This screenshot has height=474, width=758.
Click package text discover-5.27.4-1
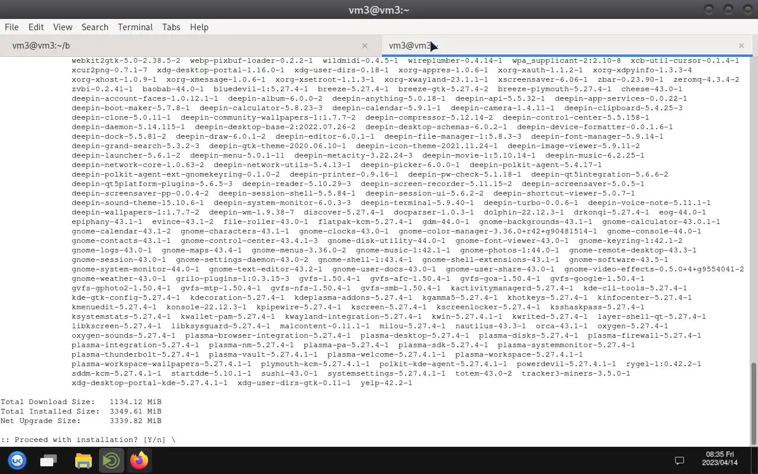pyautogui.click(x=343, y=212)
